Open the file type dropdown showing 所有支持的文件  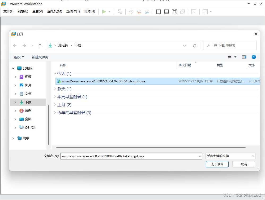tap(230, 156)
